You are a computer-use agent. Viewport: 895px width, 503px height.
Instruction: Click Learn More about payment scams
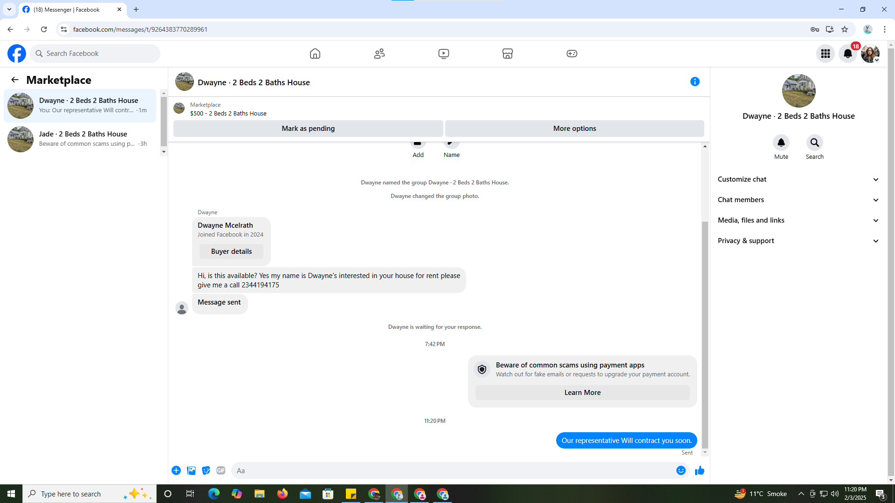(582, 393)
